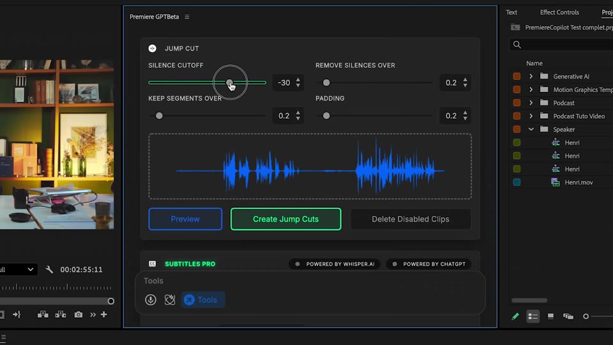Switch to the Project tab

(607, 12)
